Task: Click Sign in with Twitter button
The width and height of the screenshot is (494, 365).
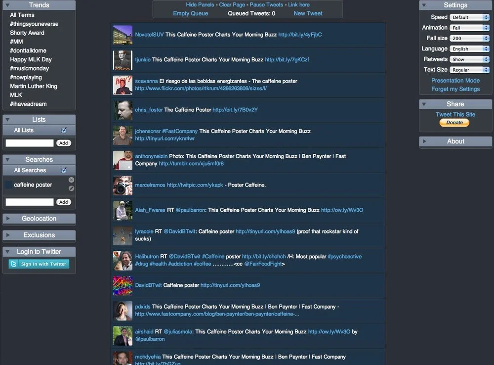Action: tap(39, 264)
